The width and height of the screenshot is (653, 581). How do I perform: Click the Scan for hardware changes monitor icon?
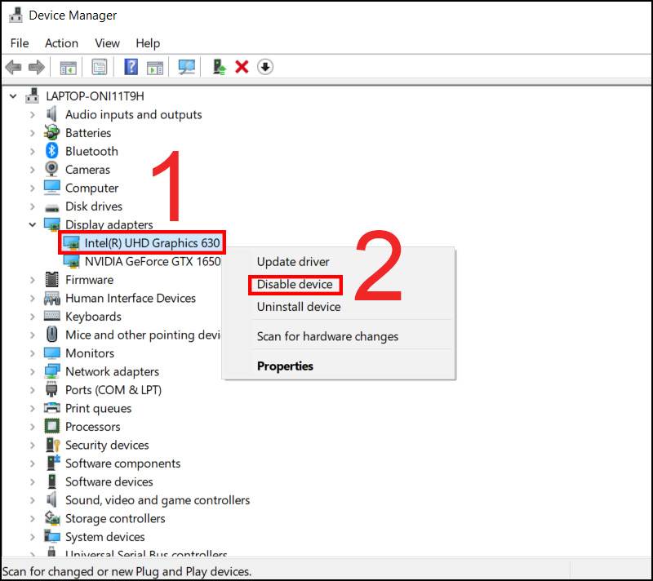187,67
